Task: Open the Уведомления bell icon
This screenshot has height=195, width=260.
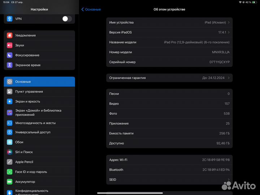Action: point(10,35)
